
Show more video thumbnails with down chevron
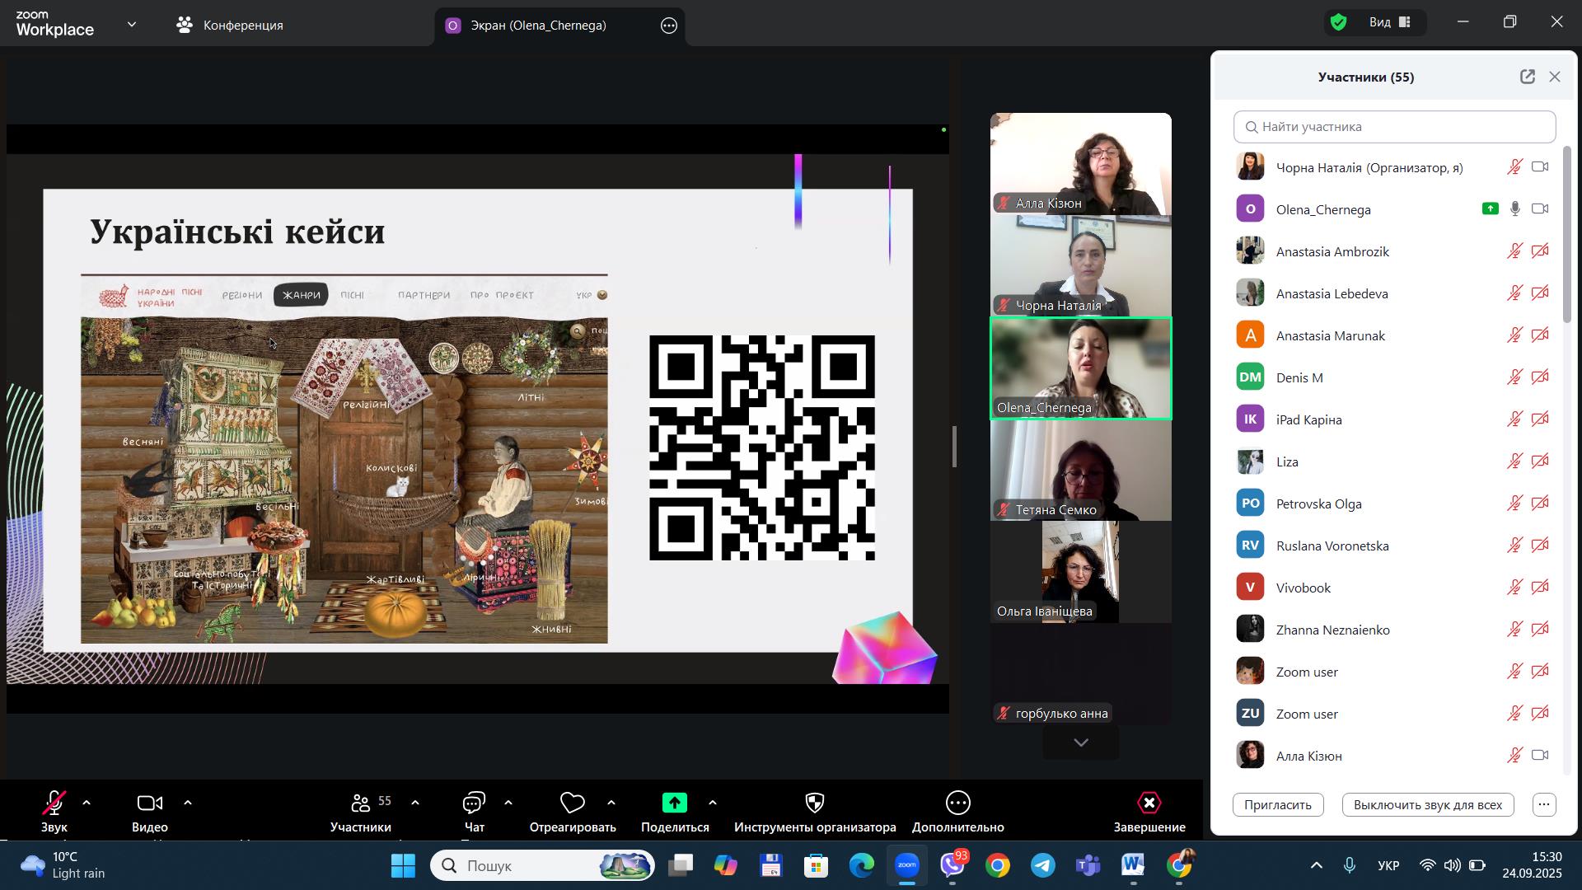[1081, 742]
